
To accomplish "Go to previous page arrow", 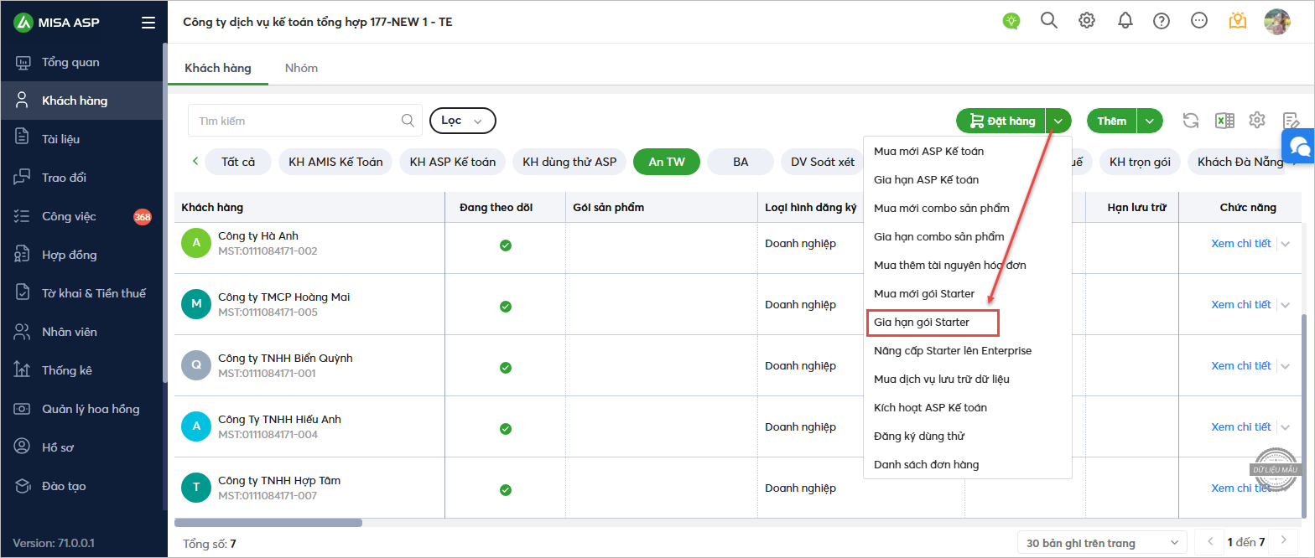I will (x=1208, y=542).
